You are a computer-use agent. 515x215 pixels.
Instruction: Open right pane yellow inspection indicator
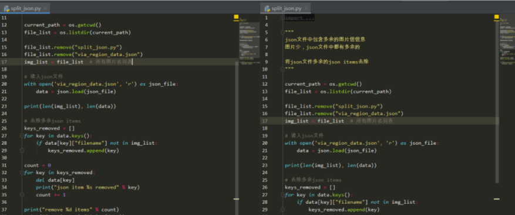click(496, 16)
